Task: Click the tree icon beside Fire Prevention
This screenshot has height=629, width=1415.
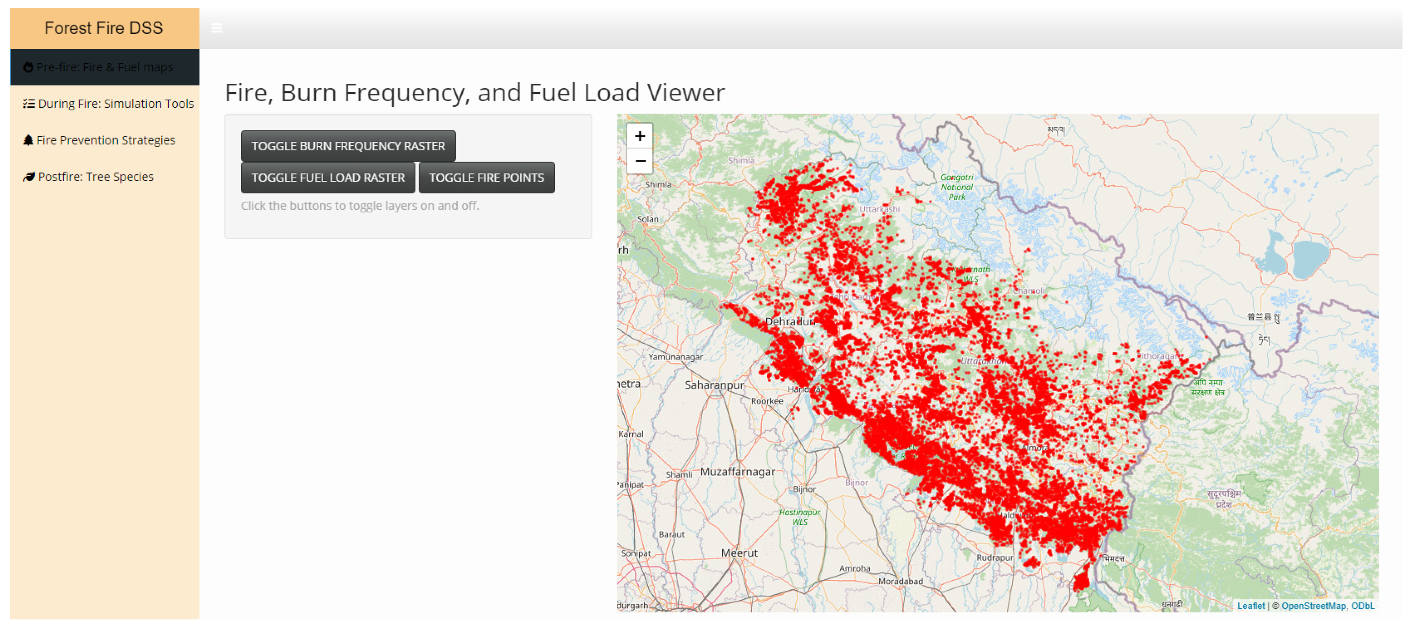Action: 29,140
